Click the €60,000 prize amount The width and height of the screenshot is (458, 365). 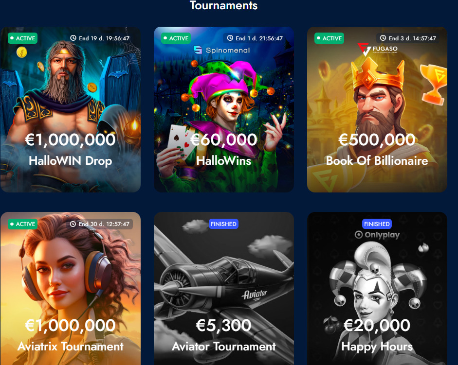coord(224,140)
